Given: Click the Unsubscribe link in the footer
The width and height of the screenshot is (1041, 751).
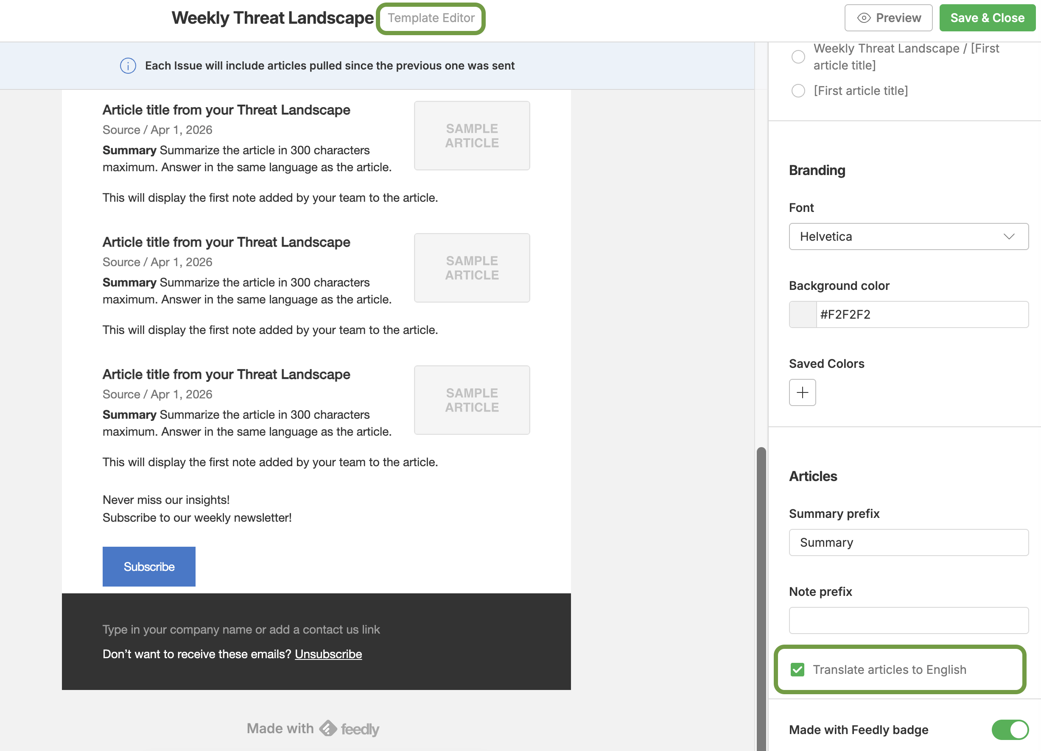Looking at the screenshot, I should pyautogui.click(x=328, y=654).
